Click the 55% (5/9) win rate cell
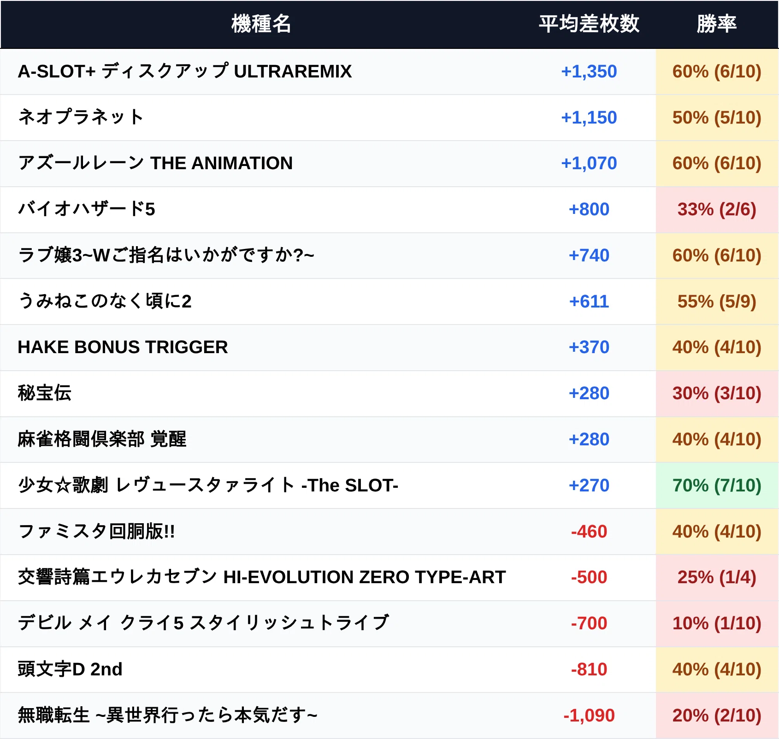The width and height of the screenshot is (779, 739). pyautogui.click(x=717, y=302)
